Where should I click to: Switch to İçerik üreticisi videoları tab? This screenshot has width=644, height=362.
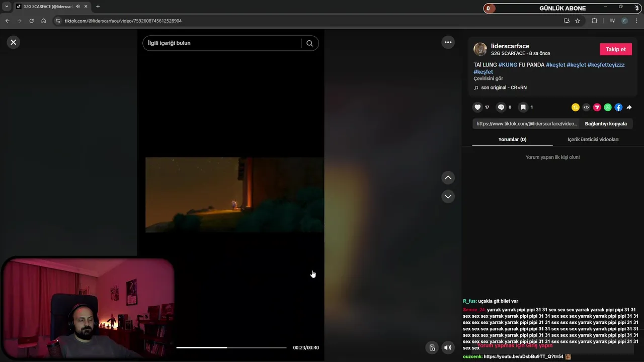pos(593,139)
